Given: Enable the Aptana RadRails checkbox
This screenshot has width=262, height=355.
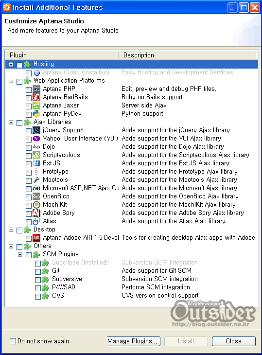Looking at the screenshot, I should [29, 98].
